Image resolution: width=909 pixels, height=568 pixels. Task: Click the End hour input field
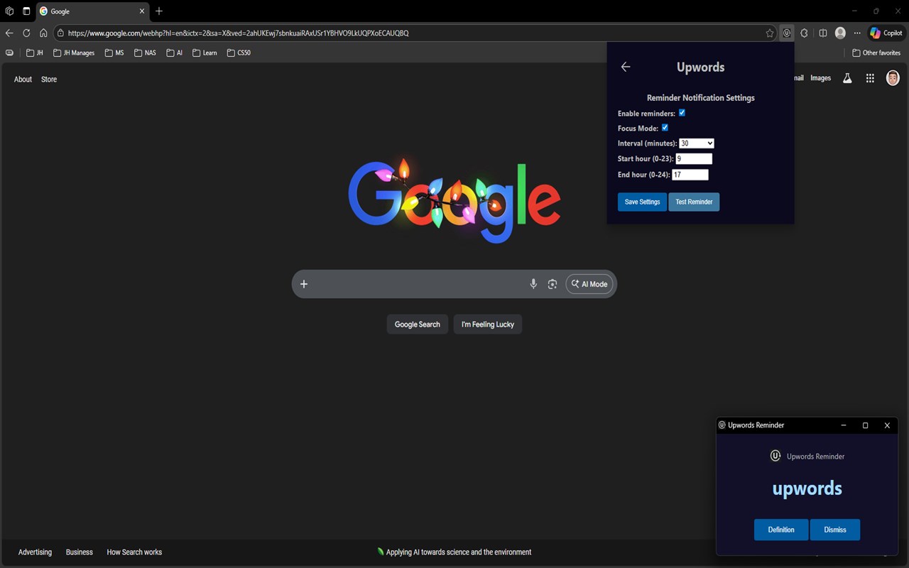(690, 175)
